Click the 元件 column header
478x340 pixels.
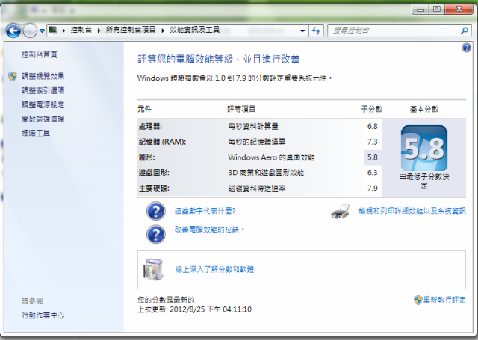[x=144, y=109]
